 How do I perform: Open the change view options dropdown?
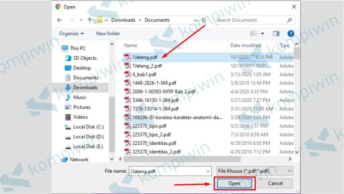click(x=262, y=33)
